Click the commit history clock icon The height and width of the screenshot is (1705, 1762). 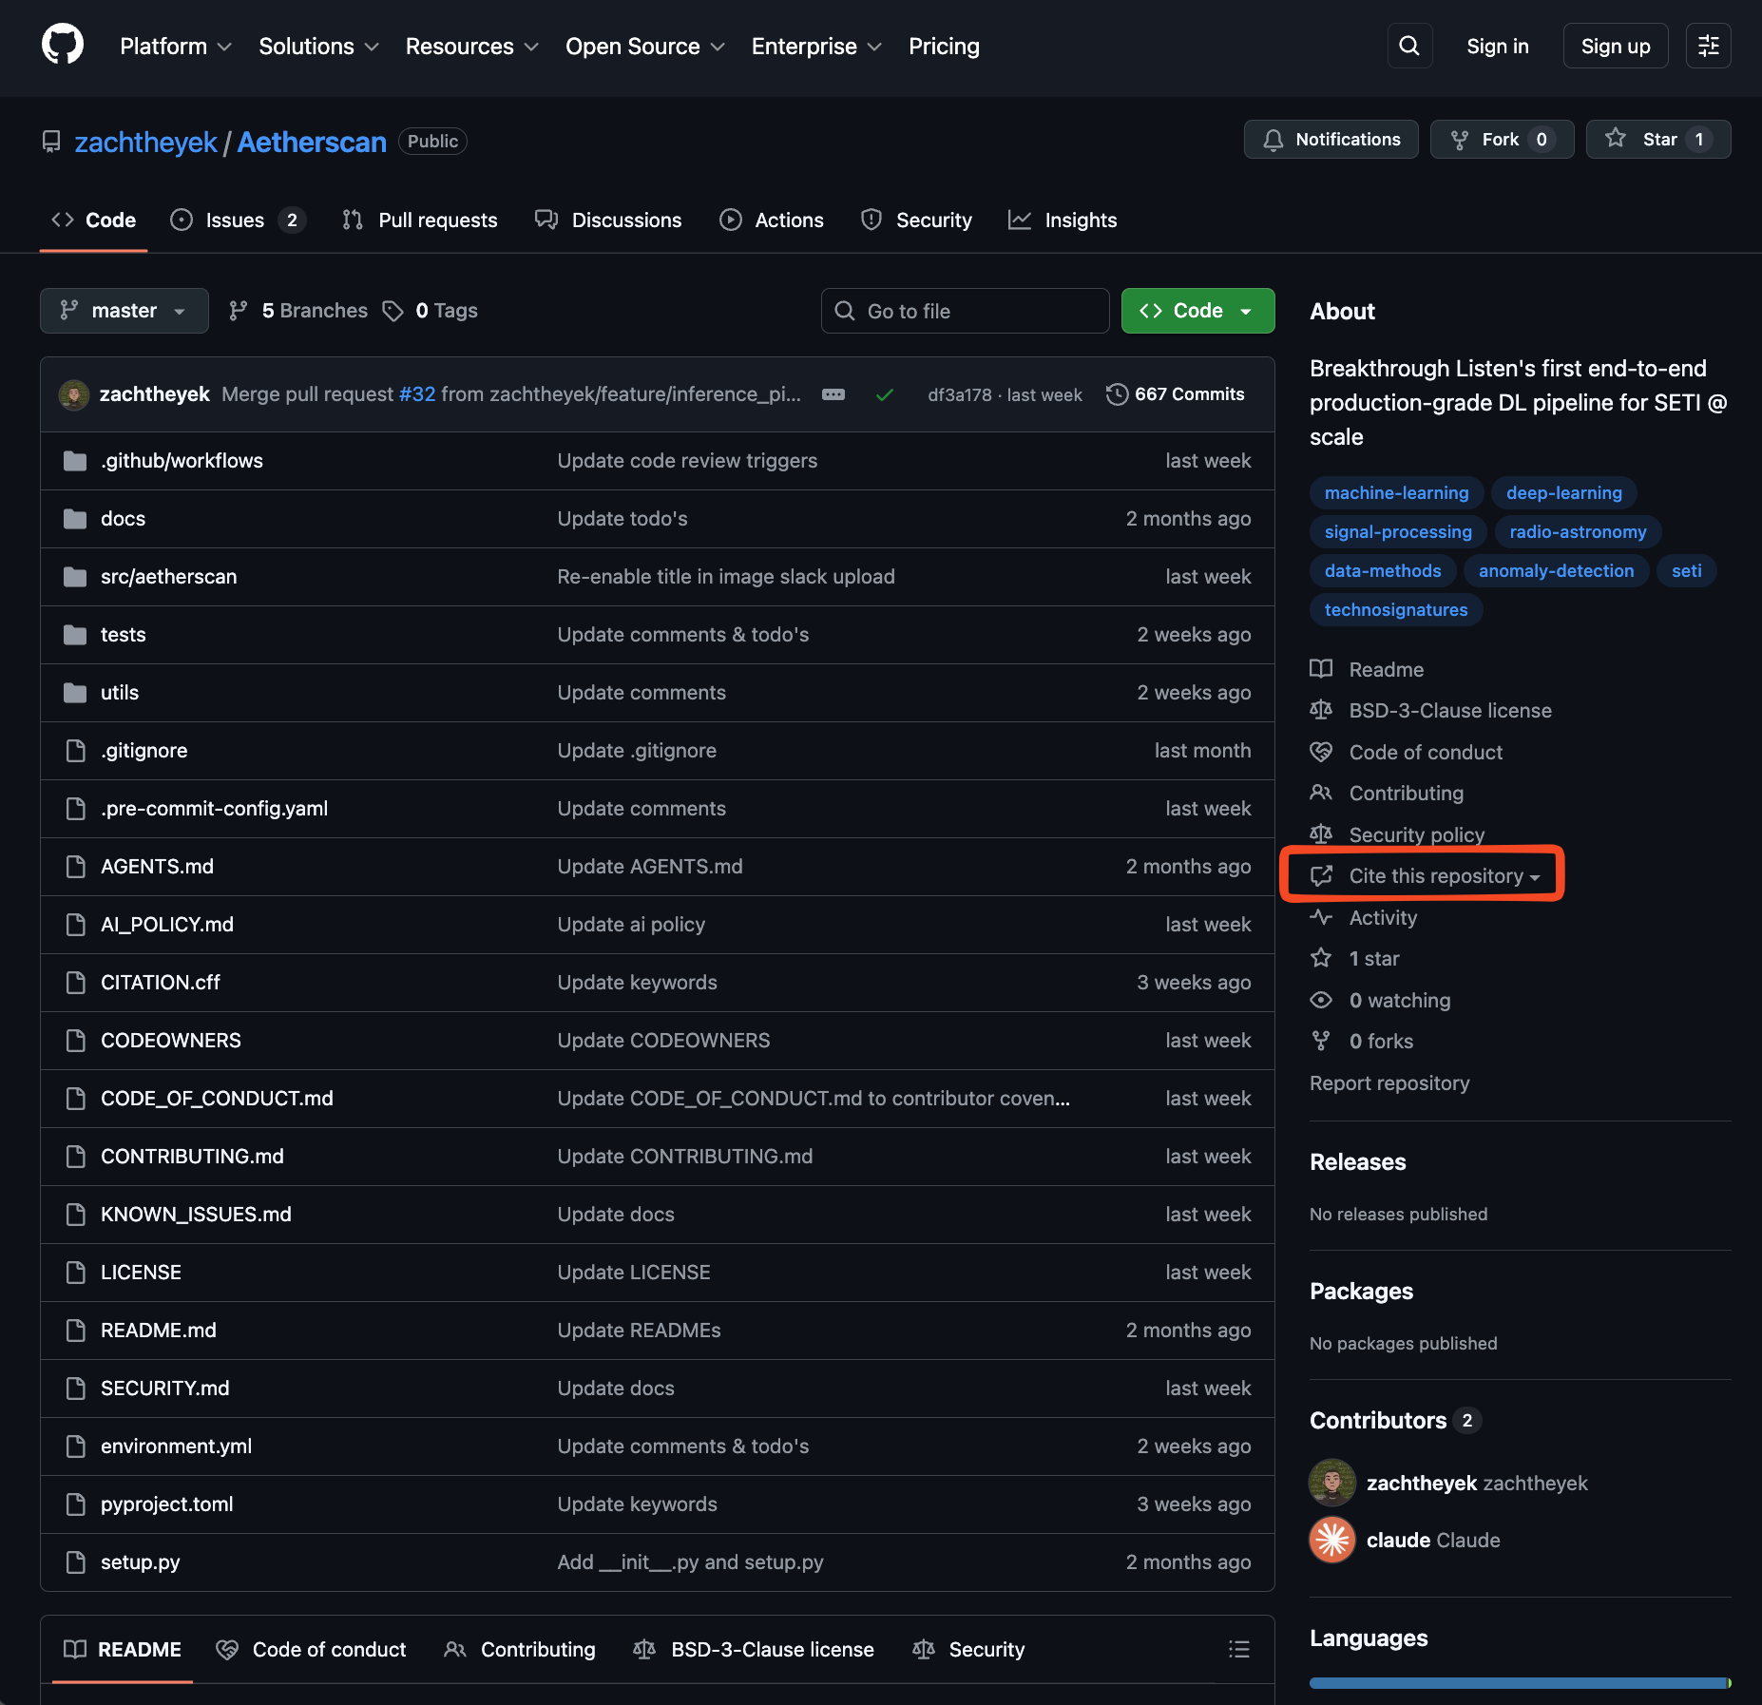coord(1117,394)
